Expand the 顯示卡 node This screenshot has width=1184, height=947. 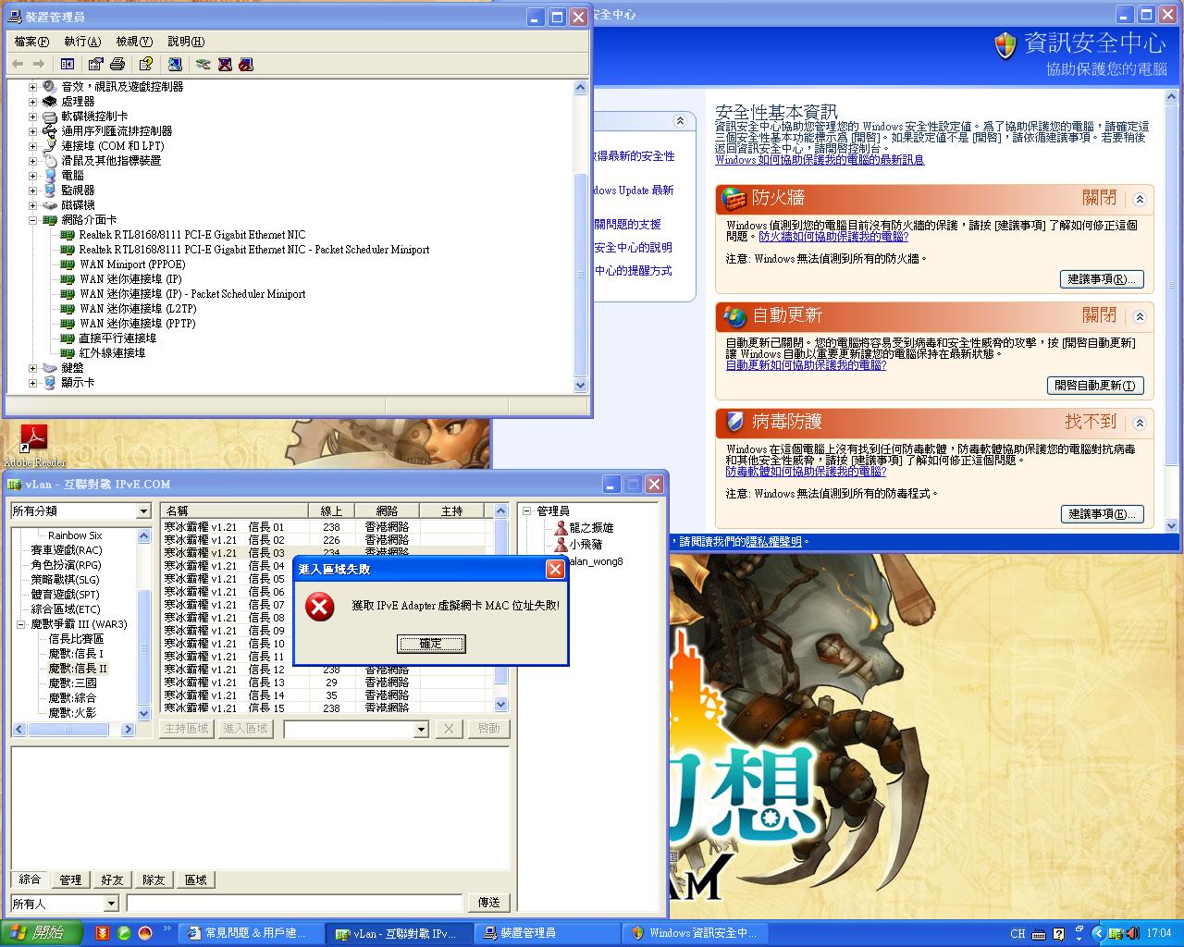coord(33,382)
